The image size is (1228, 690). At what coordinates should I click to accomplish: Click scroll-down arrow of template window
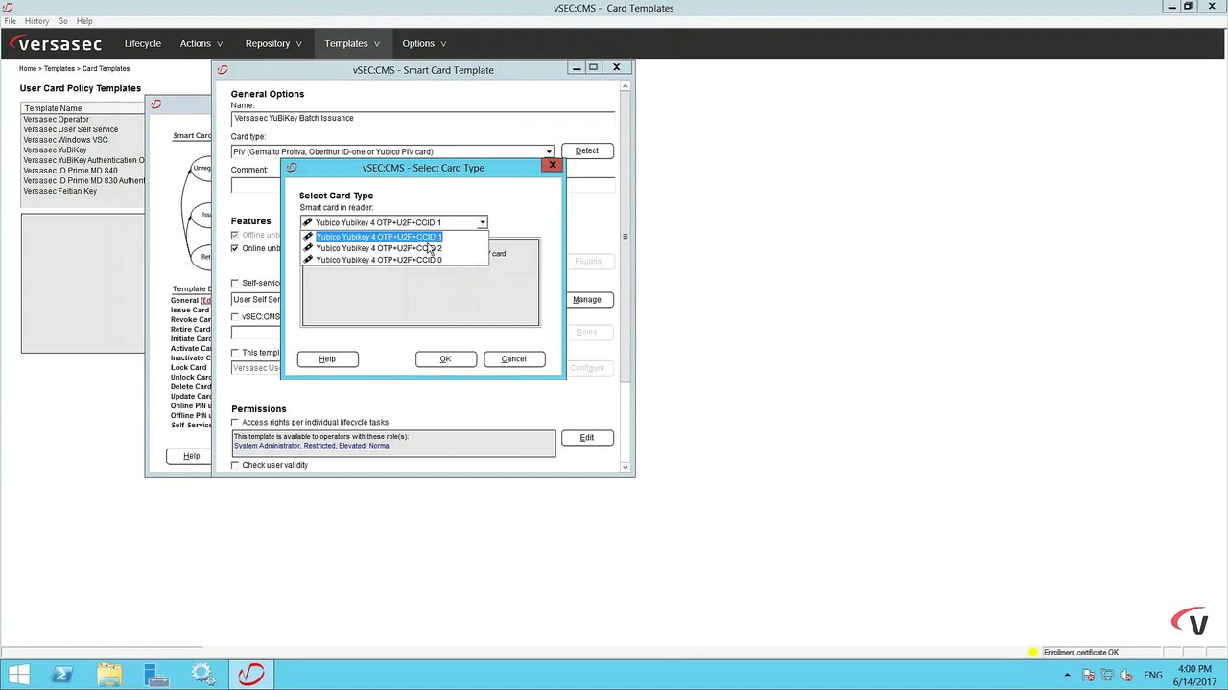(x=625, y=468)
